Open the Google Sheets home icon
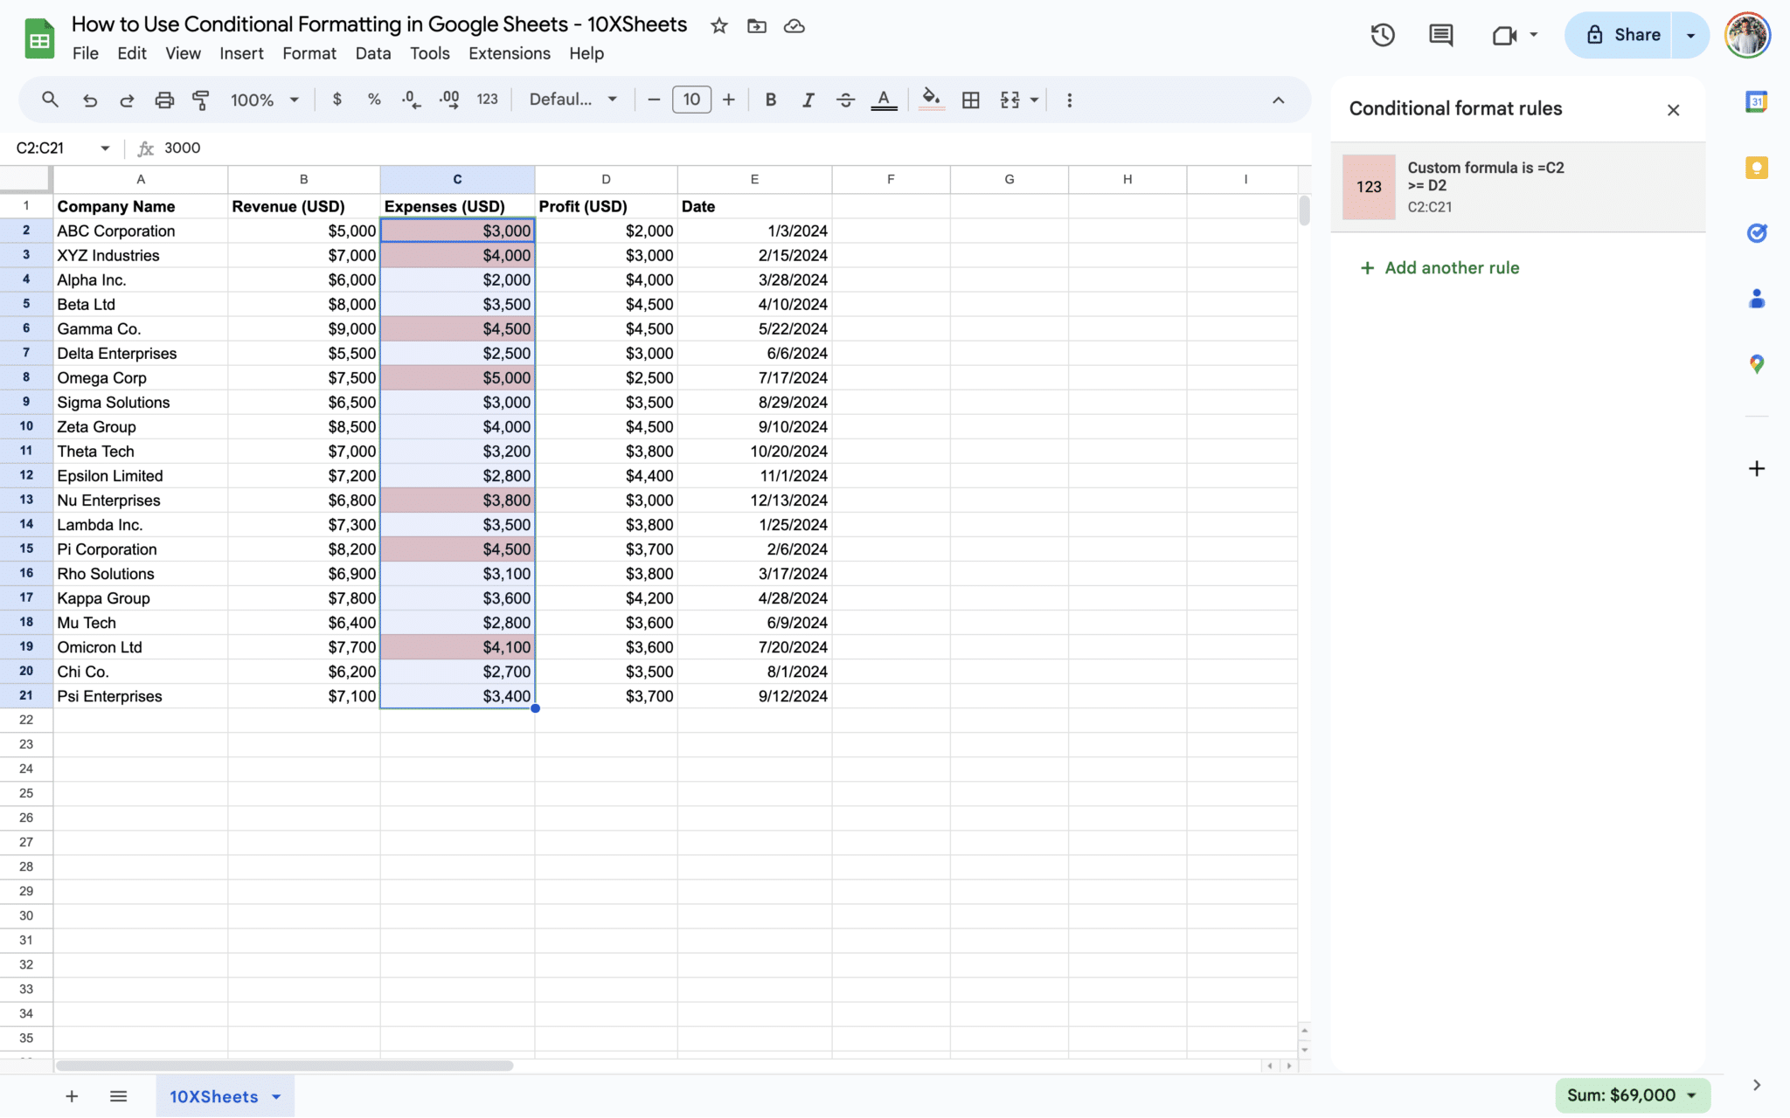The width and height of the screenshot is (1790, 1118). (39, 39)
